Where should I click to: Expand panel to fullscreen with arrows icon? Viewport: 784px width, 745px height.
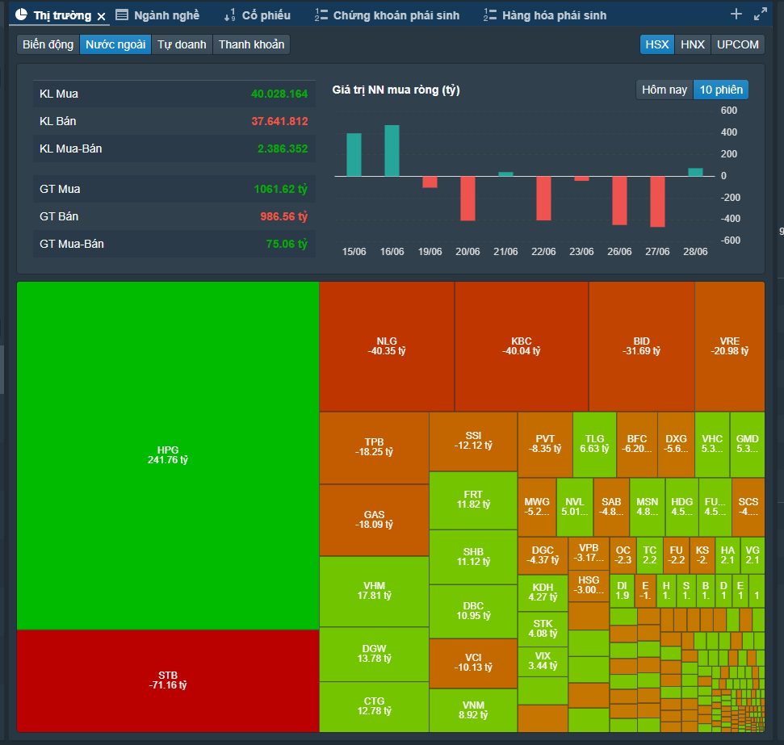pyautogui.click(x=760, y=14)
